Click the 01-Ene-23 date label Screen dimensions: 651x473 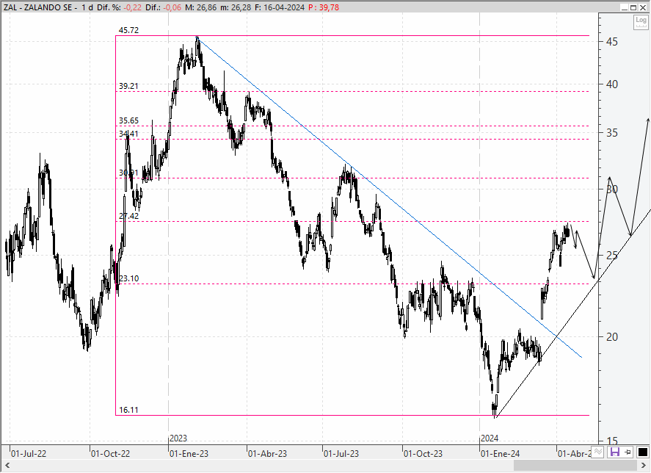189,453
